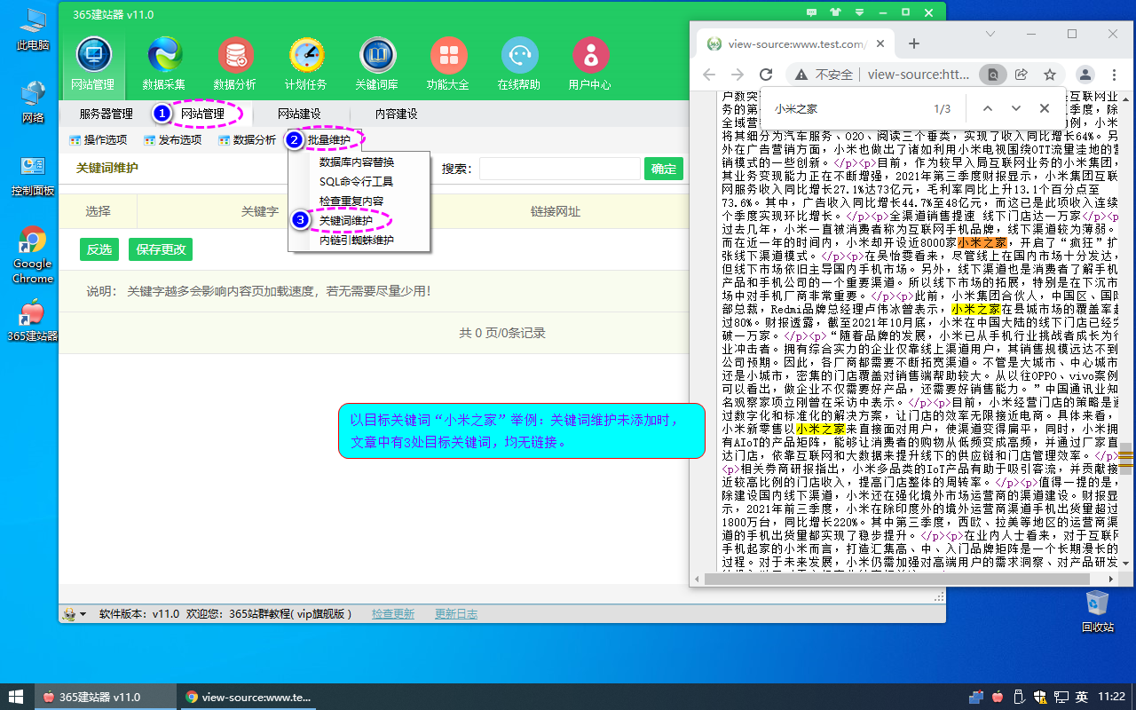This screenshot has width=1136, height=710.
Task: Open the 网站管理 main toolbar icon
Action: (93, 64)
